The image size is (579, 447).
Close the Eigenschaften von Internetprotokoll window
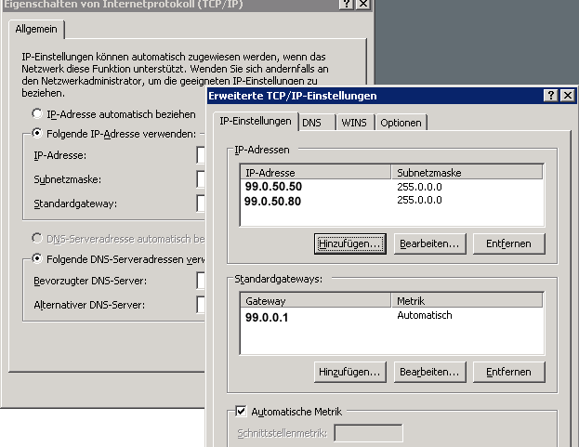pyautogui.click(x=363, y=4)
